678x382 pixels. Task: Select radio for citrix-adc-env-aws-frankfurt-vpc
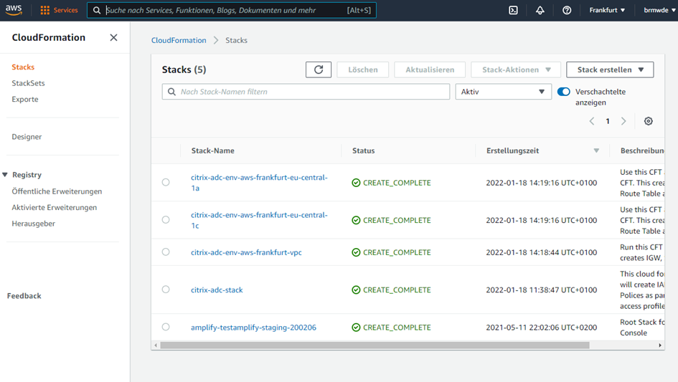[x=166, y=252]
